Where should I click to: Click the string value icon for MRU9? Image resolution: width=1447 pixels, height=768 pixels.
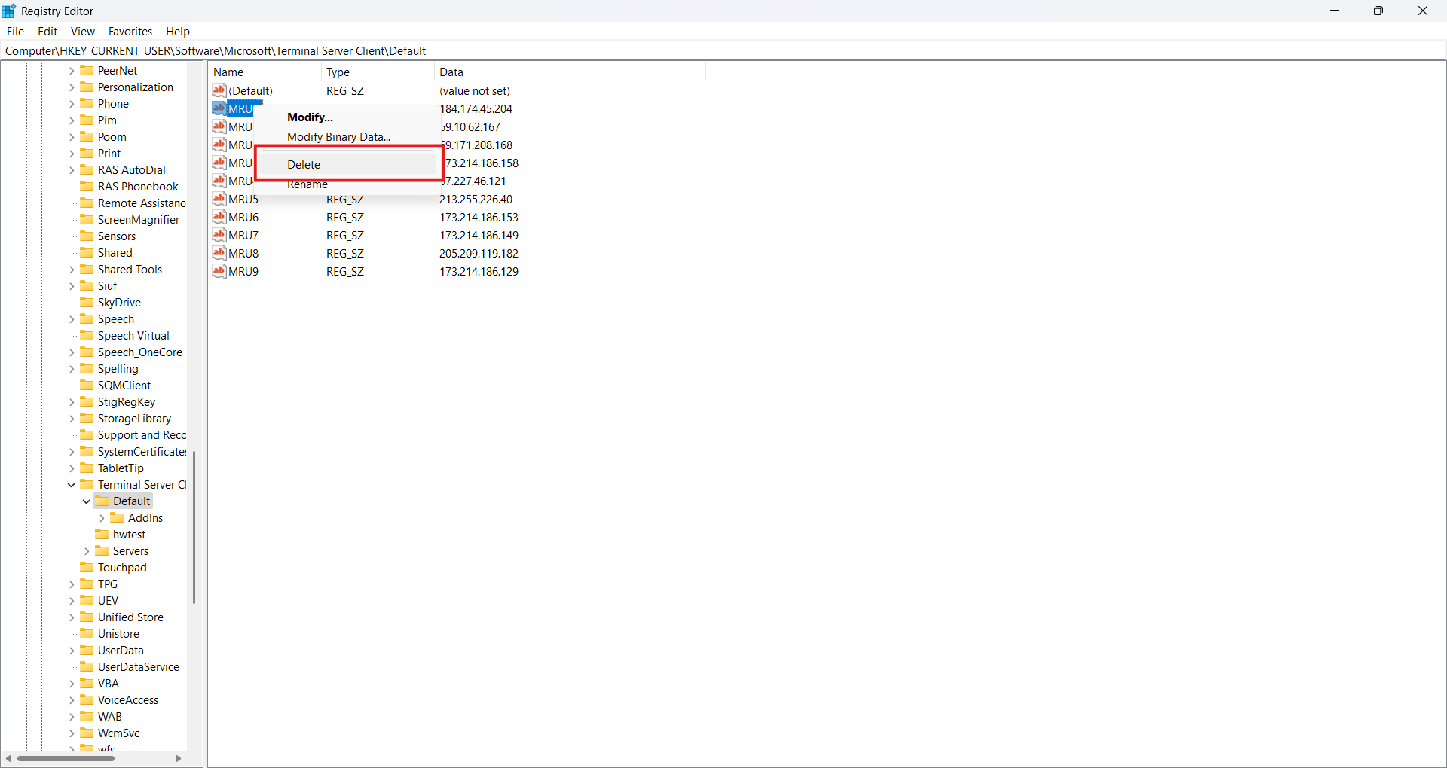pos(219,271)
